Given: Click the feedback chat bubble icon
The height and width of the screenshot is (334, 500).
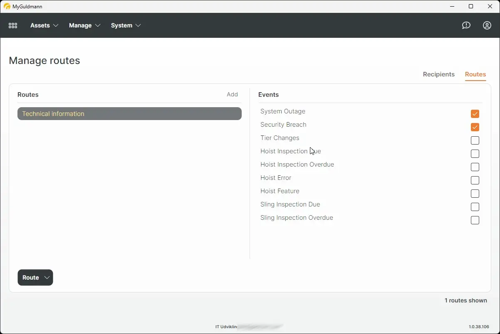Looking at the screenshot, I should pos(466,25).
